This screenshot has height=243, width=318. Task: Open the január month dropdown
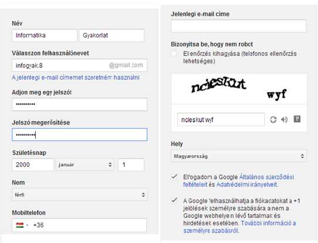[x=84, y=164]
